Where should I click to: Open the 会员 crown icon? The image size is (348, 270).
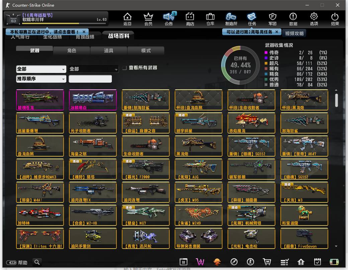tap(148, 19)
